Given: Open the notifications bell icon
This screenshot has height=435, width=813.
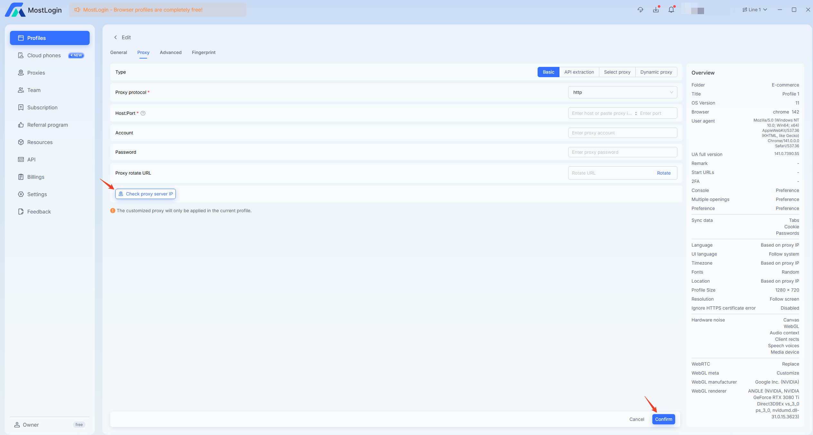Looking at the screenshot, I should click(x=671, y=10).
